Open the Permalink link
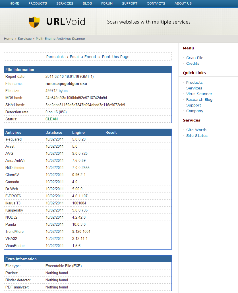The width and height of the screenshot is (238, 293). tap(55, 56)
